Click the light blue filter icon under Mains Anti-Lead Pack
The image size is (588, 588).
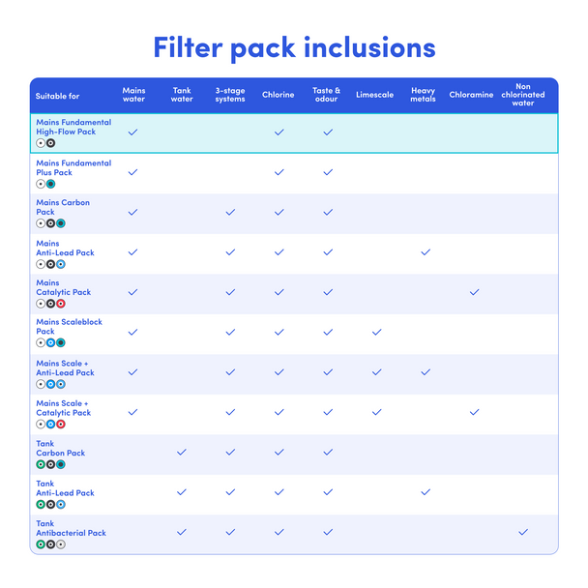[61, 264]
